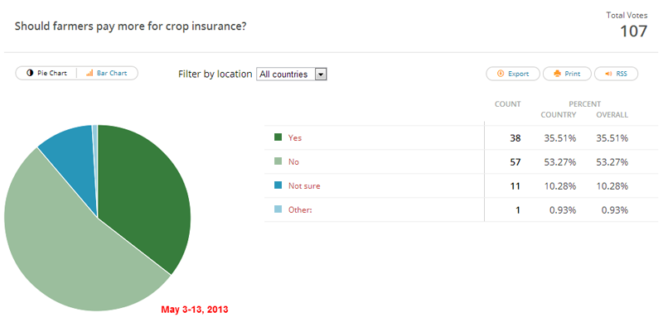
Task: Select the Other: answer label
Action: point(300,209)
